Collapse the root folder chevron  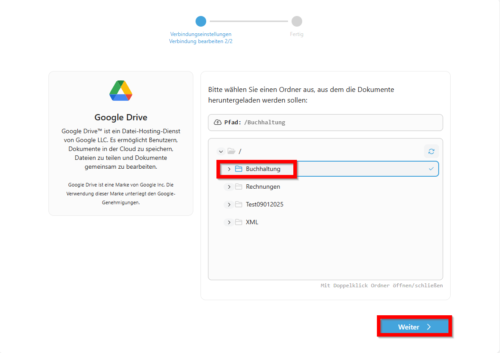(220, 151)
